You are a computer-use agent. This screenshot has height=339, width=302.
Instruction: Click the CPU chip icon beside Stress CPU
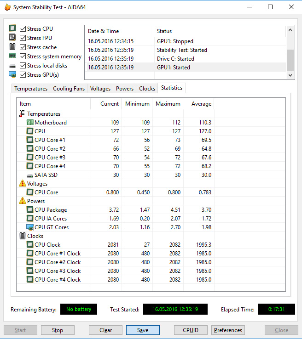(x=12, y=28)
